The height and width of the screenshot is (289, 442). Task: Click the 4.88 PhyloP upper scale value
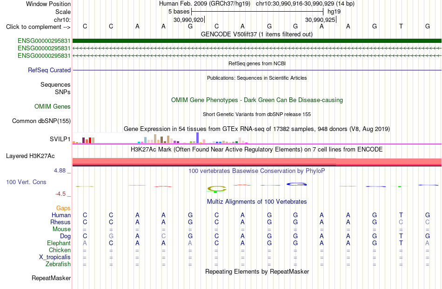coord(60,171)
